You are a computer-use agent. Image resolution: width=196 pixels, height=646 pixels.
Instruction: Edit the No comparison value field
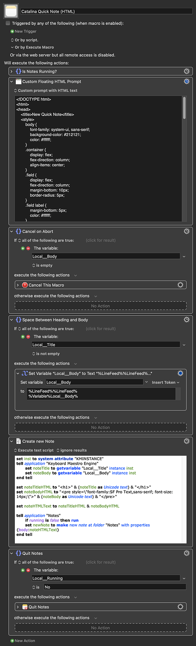114,587
